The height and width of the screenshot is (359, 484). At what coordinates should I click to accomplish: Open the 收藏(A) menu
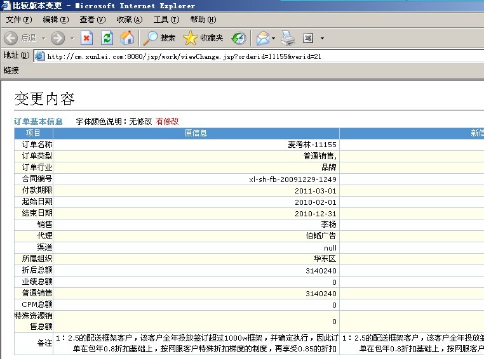tap(130, 20)
